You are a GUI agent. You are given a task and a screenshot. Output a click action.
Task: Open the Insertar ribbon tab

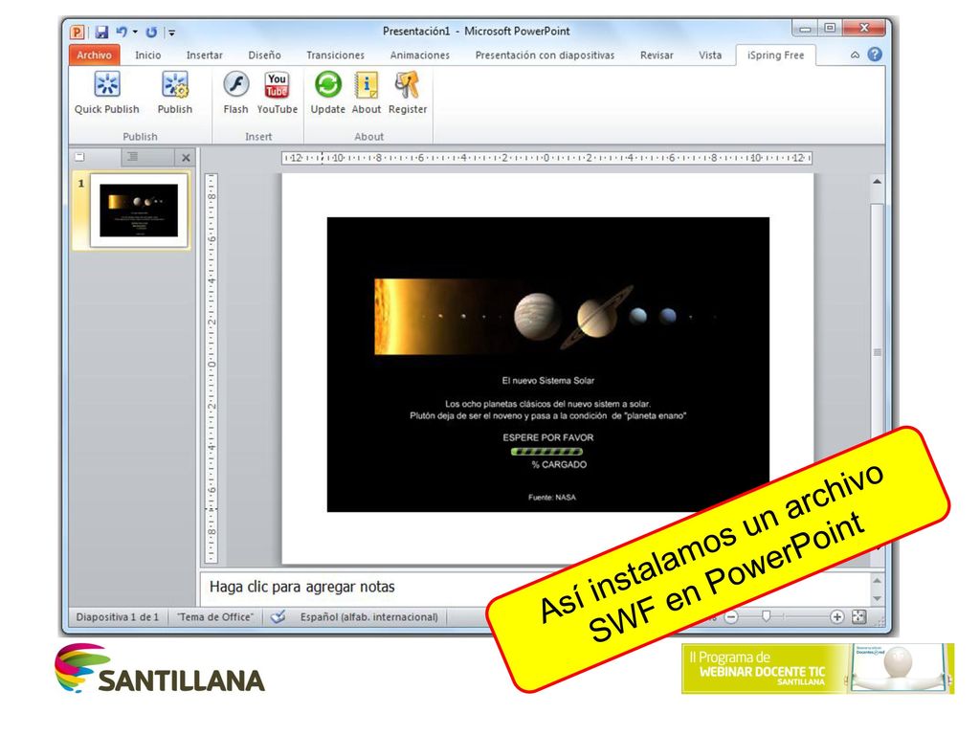(205, 55)
